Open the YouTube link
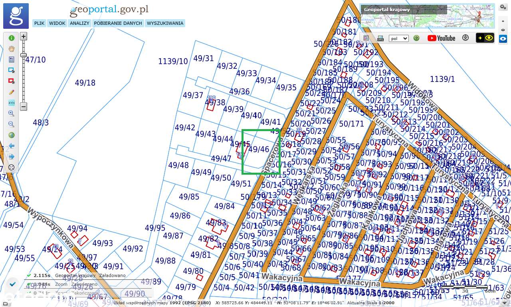The width and height of the screenshot is (511, 307). point(441,38)
